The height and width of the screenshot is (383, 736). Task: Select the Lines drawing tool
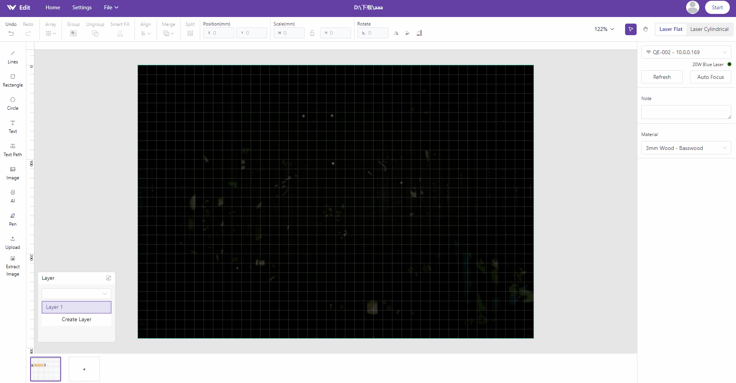[x=13, y=57]
